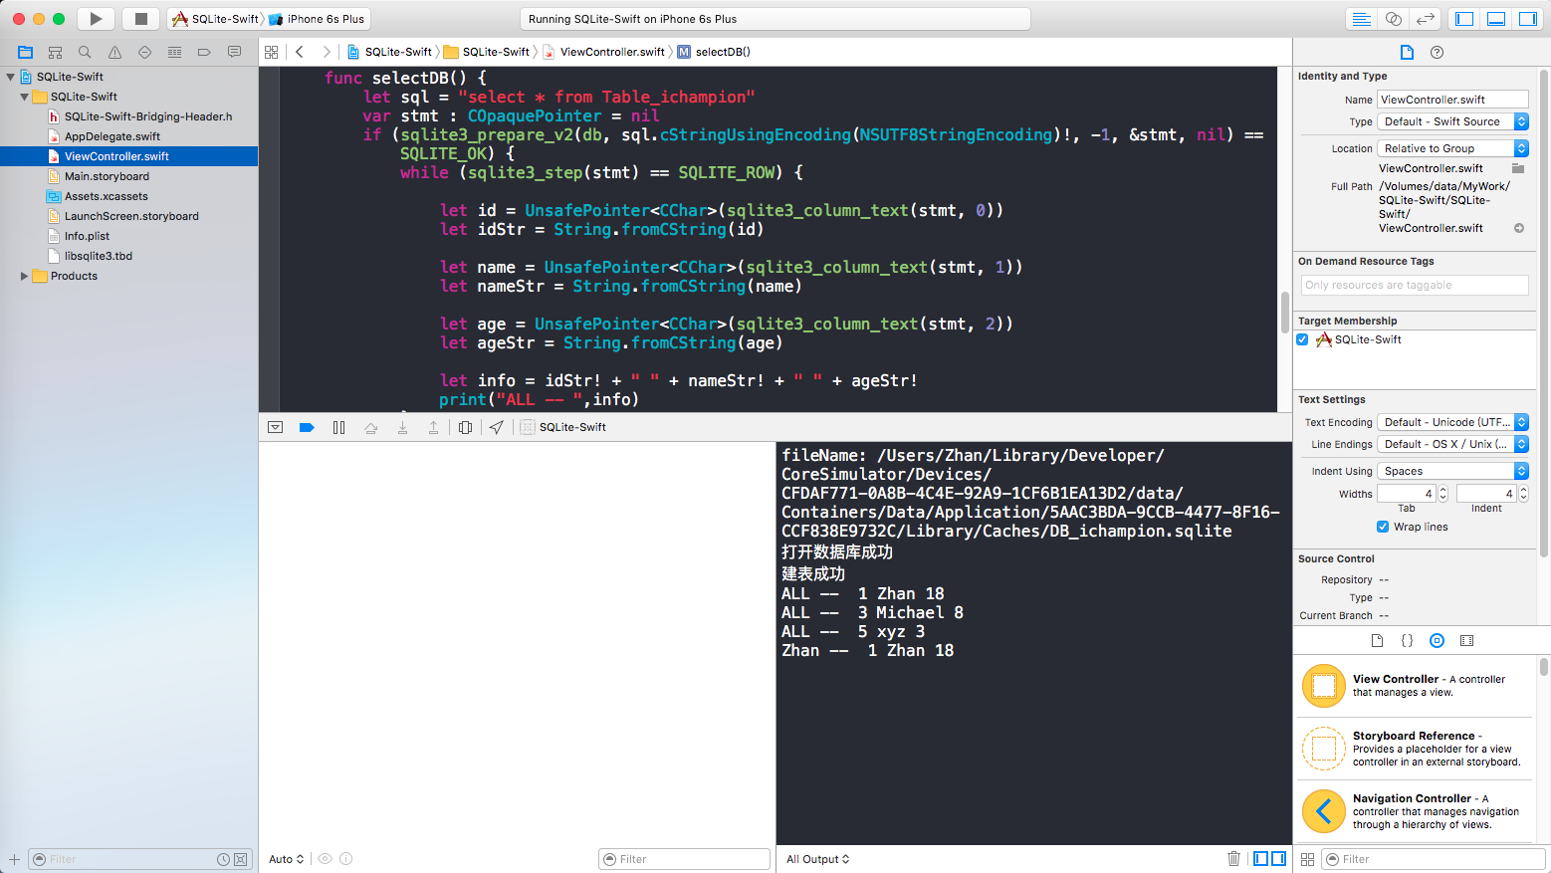Open the Location Relative to Group dropdown
Viewport: 1551px width, 873px height.
tap(1452, 148)
